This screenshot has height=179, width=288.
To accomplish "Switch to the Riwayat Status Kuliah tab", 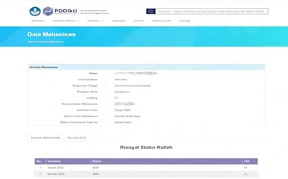I will point(46,138).
